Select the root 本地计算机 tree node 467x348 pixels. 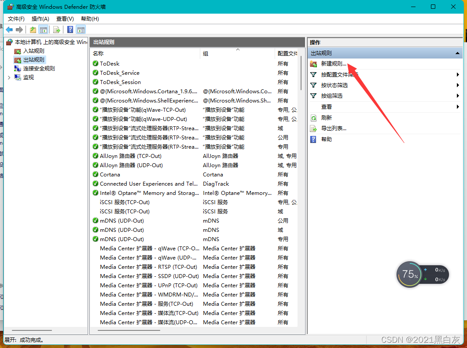[51, 42]
